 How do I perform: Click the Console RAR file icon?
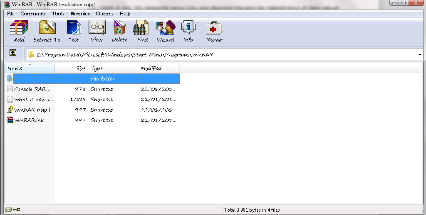pyautogui.click(x=10, y=89)
